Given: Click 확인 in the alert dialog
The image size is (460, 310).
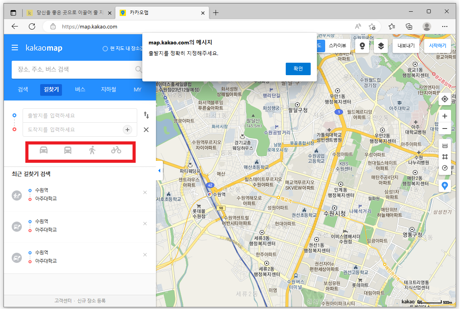Looking at the screenshot, I should 298,69.
